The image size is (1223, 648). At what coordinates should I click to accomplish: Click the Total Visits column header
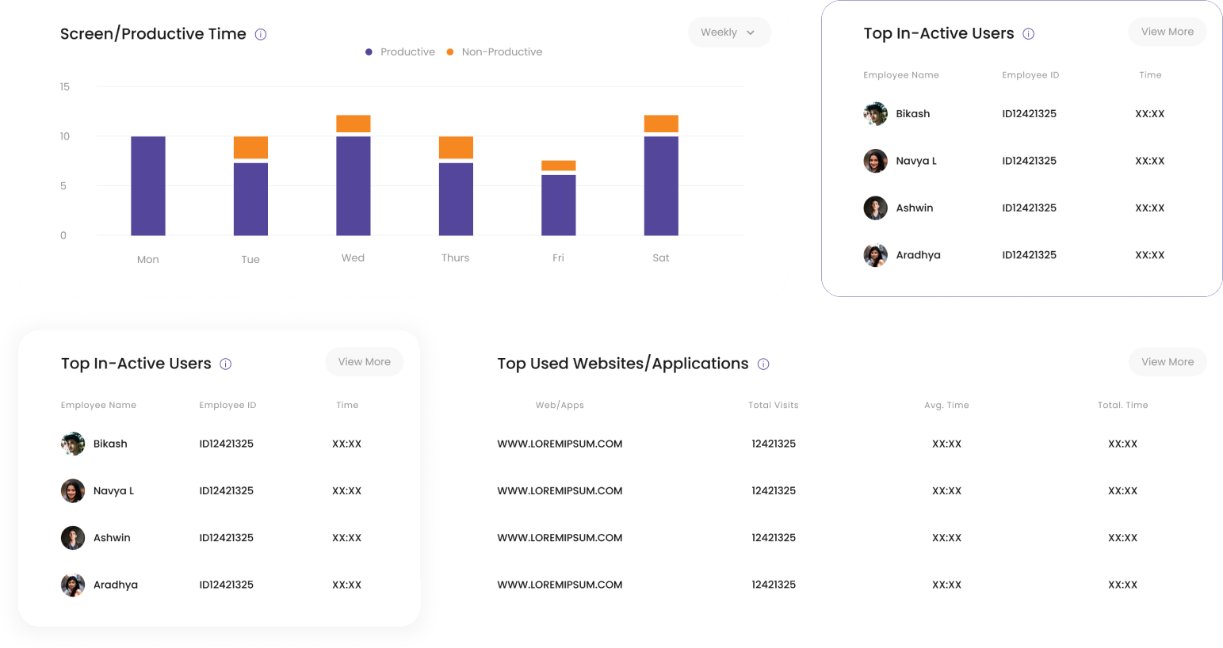point(774,406)
